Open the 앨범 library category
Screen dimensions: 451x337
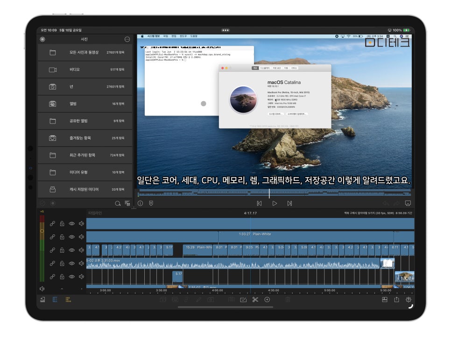(85, 104)
